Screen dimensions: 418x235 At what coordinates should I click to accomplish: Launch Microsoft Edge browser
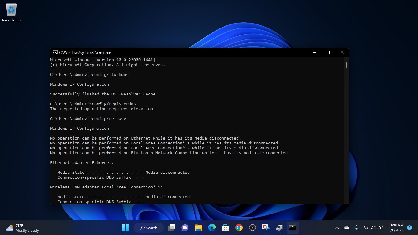[212, 228]
